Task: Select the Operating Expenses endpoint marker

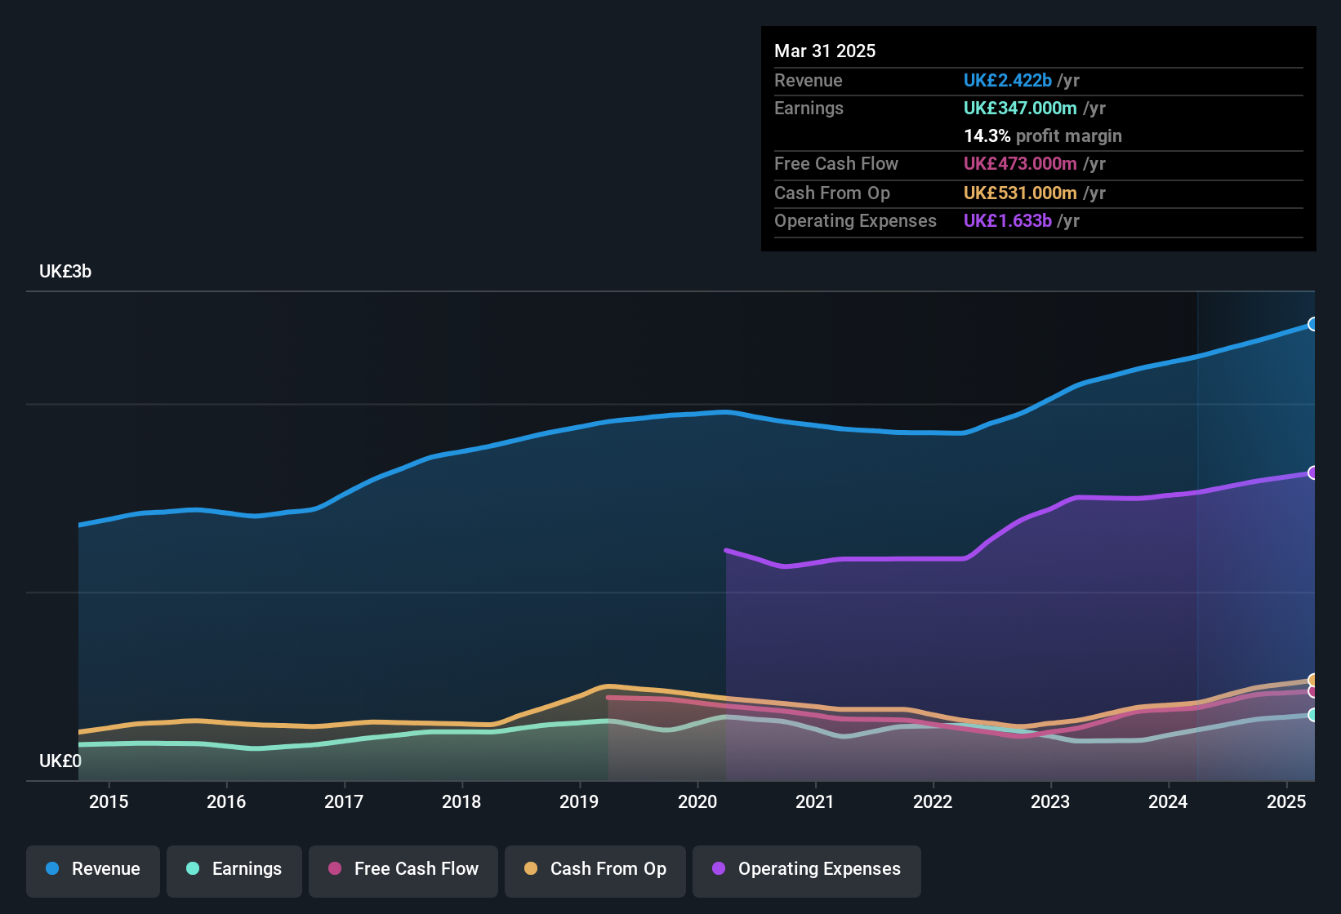Action: [x=1313, y=472]
